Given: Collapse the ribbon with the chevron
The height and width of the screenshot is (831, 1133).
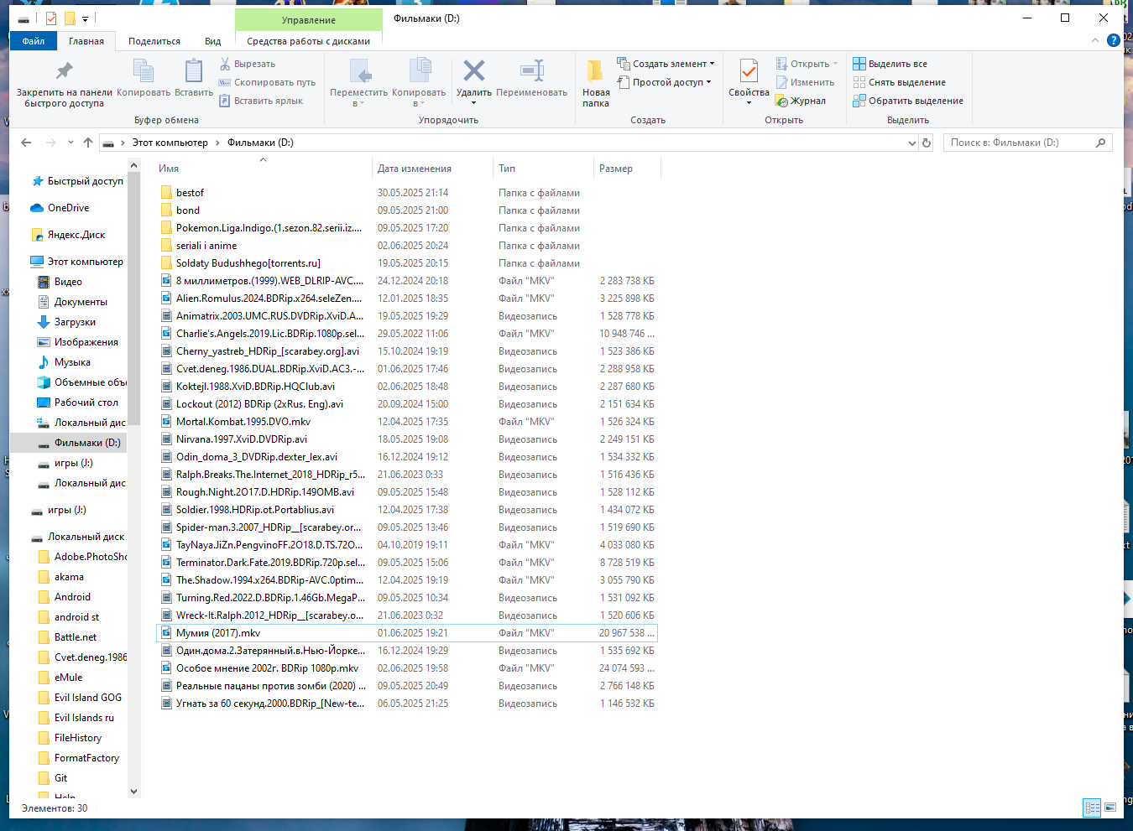Looking at the screenshot, I should tap(1094, 40).
